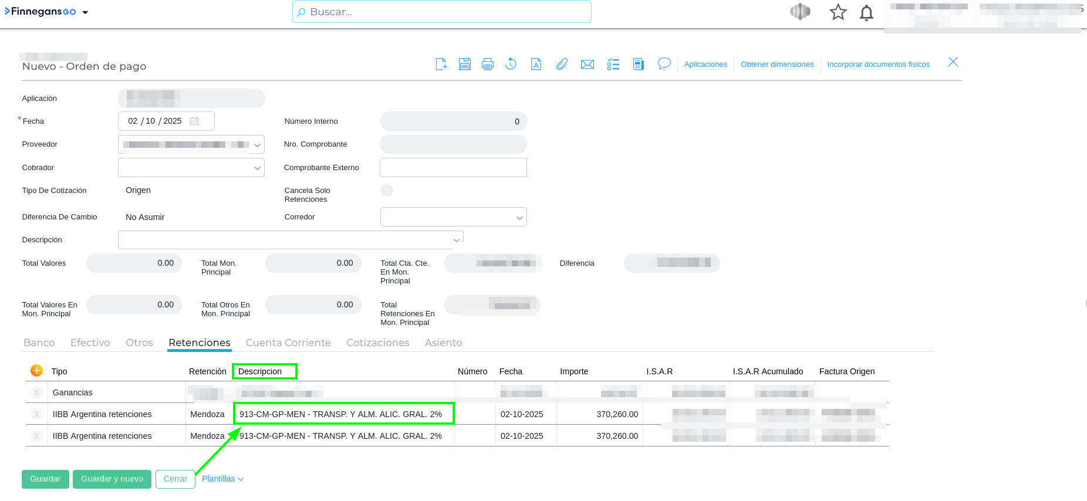This screenshot has height=501, width=1087.
Task: Open the history clock icon
Action: point(511,65)
